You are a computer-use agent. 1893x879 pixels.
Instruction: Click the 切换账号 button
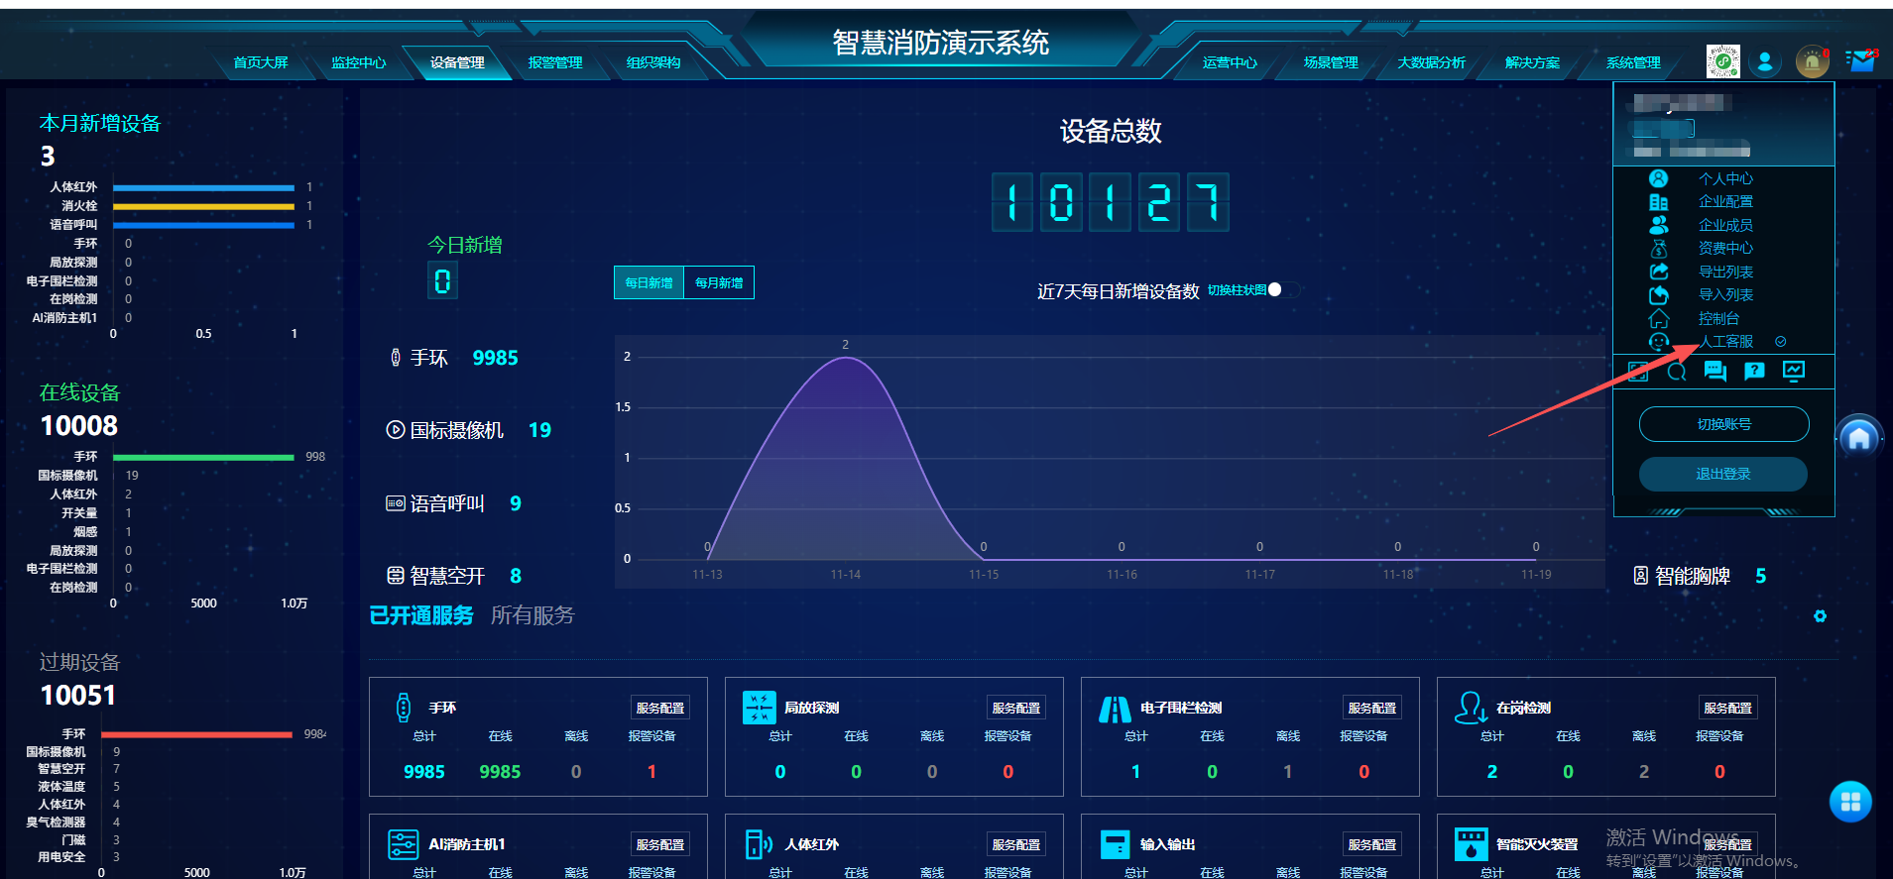1723,424
